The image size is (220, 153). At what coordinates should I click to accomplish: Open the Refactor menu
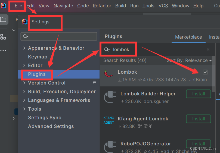[102, 6]
